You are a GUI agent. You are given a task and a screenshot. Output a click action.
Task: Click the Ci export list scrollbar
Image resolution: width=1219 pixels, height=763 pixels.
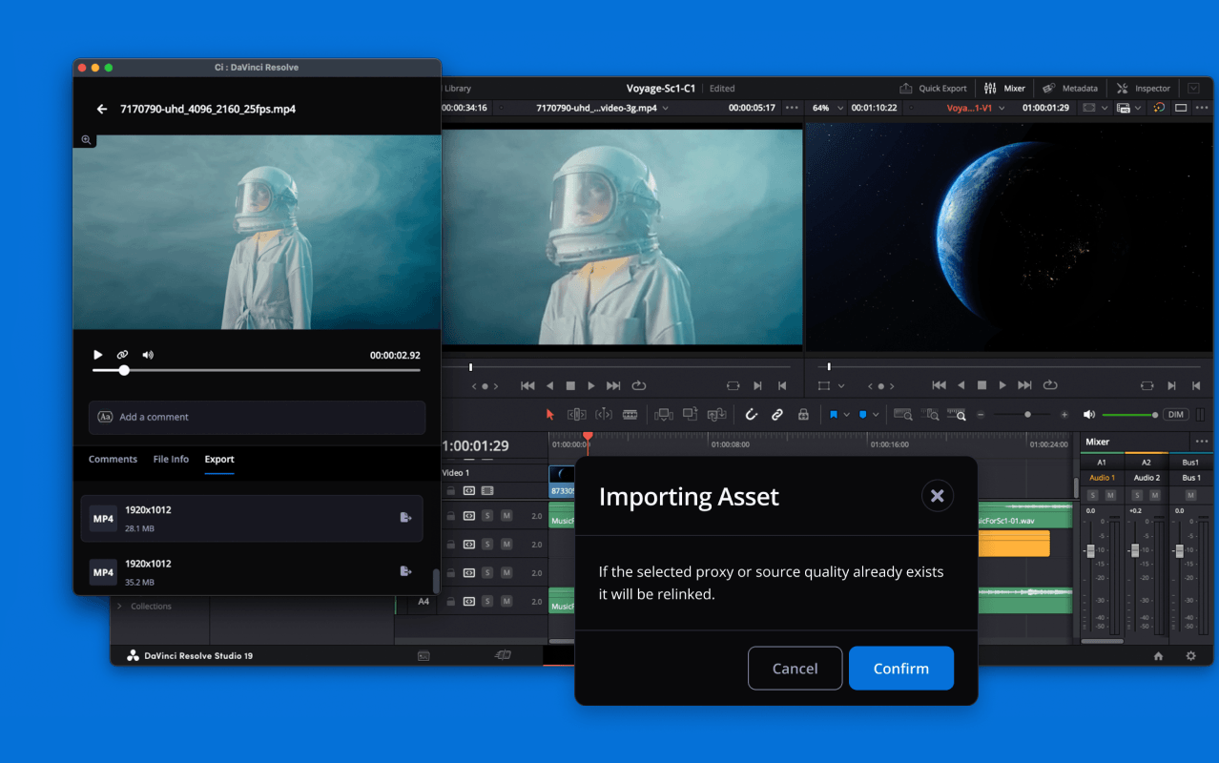437,581
